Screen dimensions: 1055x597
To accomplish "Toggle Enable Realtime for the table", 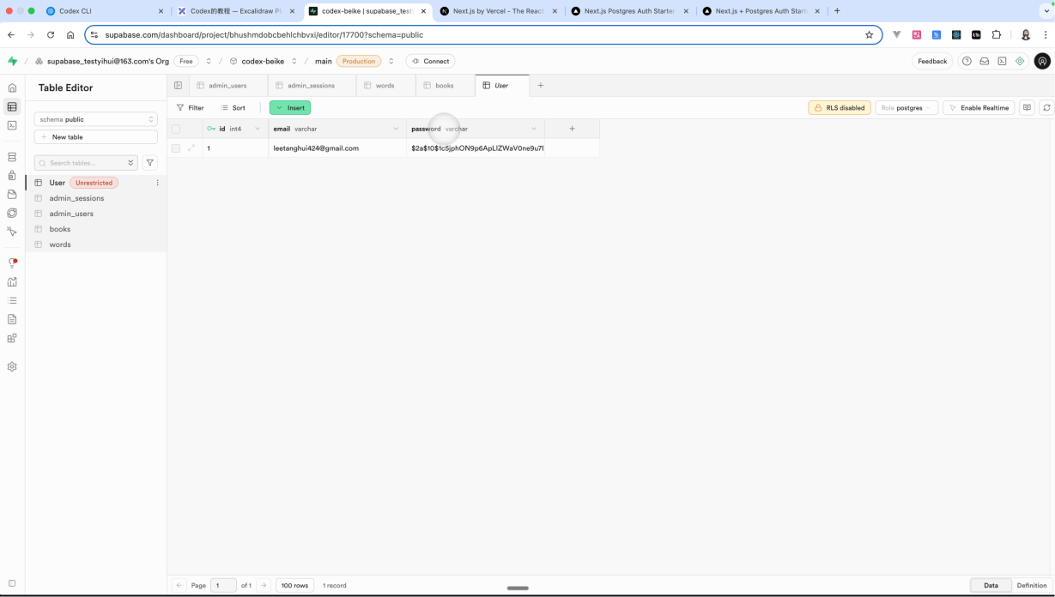I will 979,108.
